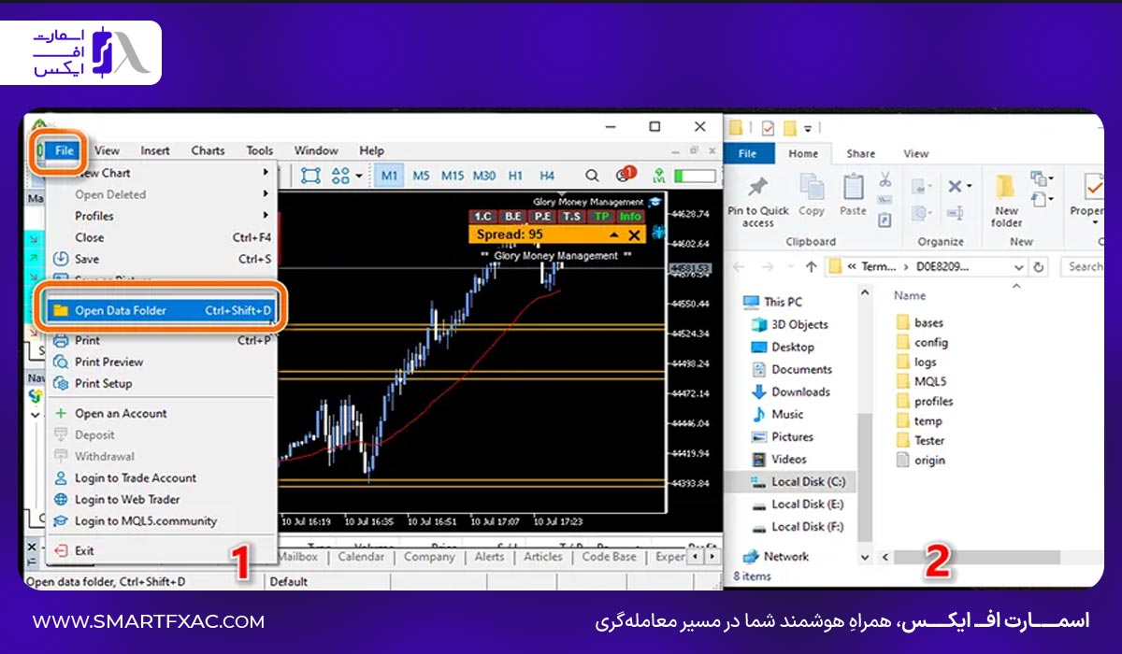Click the notification icon with red badge
1122x654 pixels.
click(x=625, y=174)
